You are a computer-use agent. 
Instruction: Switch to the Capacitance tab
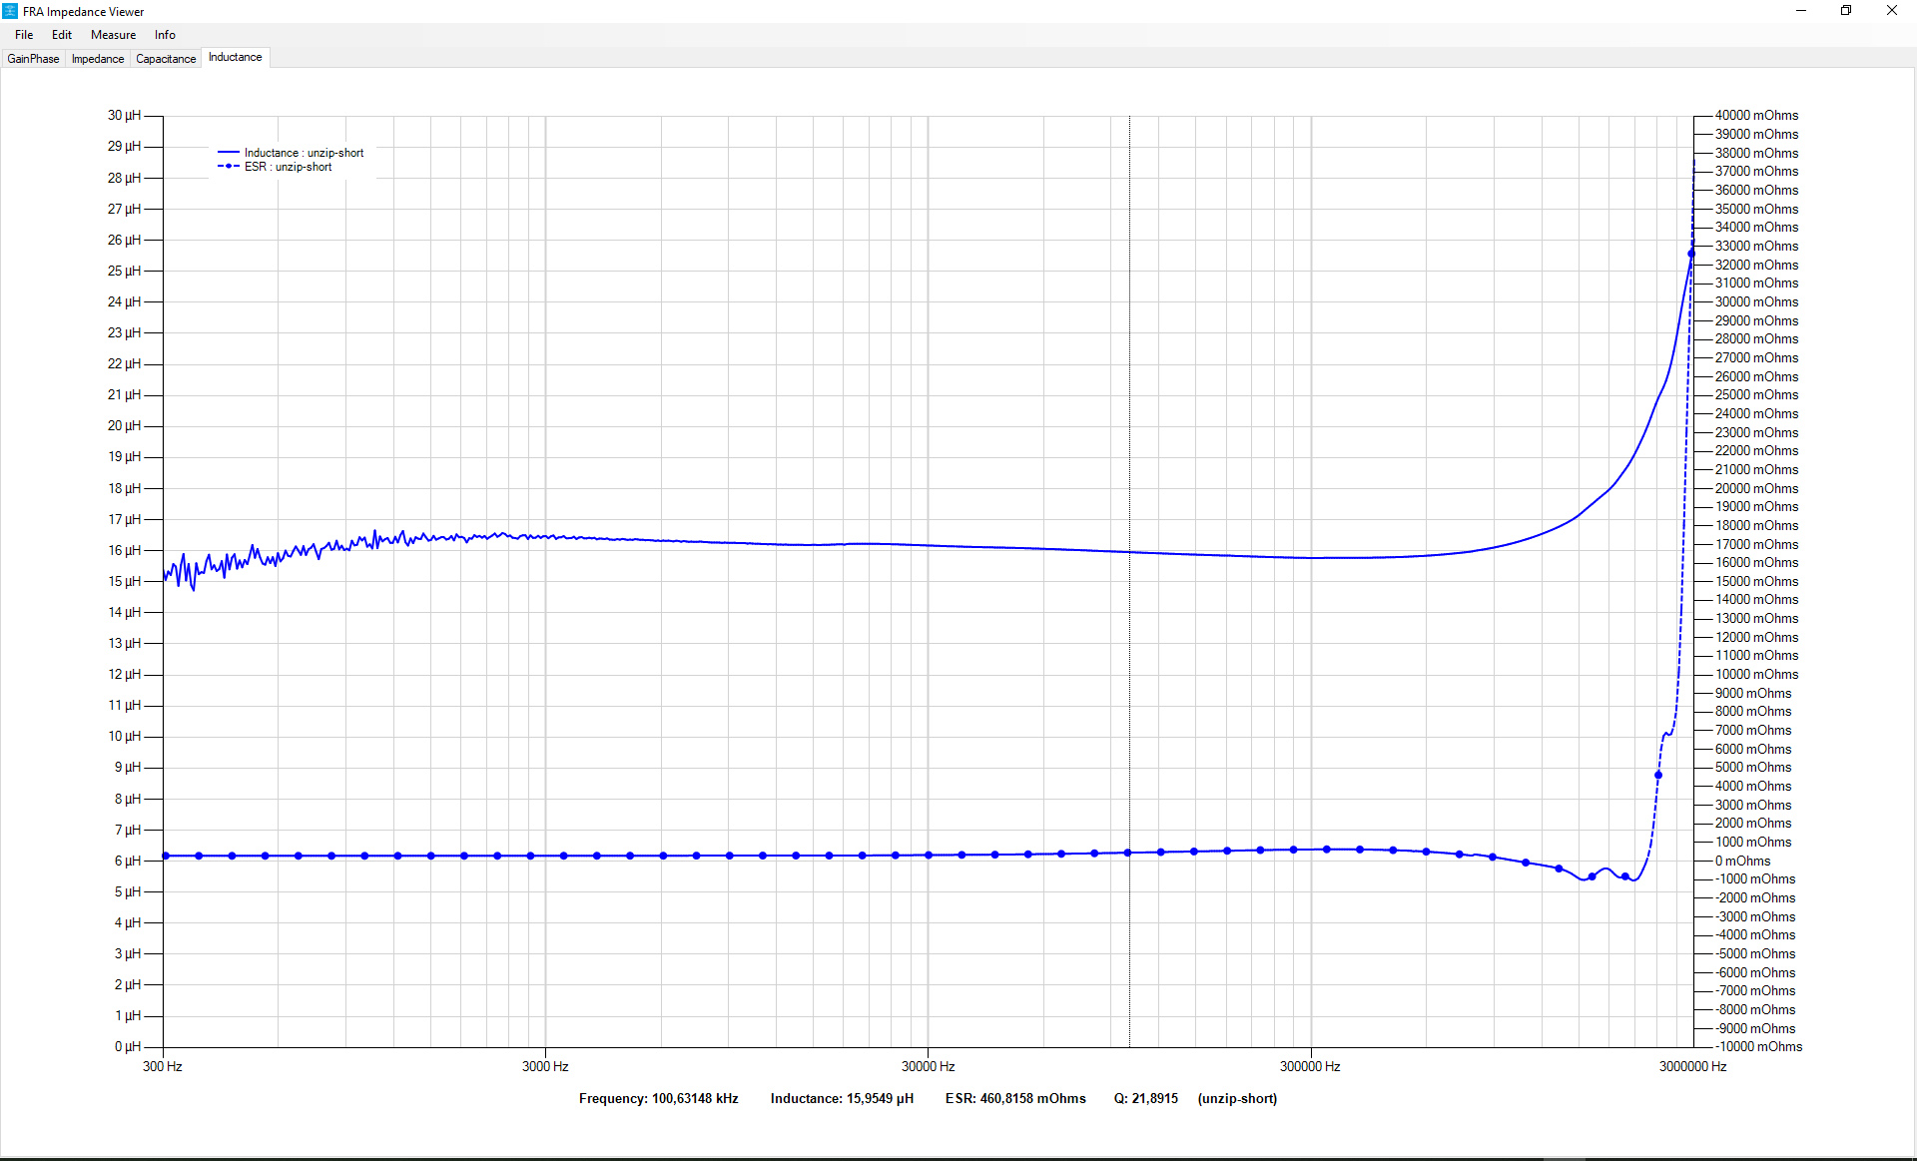tap(166, 59)
